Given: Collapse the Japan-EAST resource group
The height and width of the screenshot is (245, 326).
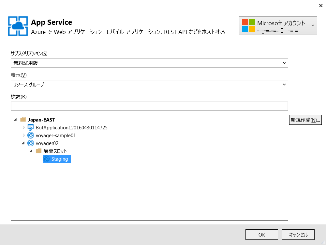Looking at the screenshot, I should pyautogui.click(x=15, y=120).
